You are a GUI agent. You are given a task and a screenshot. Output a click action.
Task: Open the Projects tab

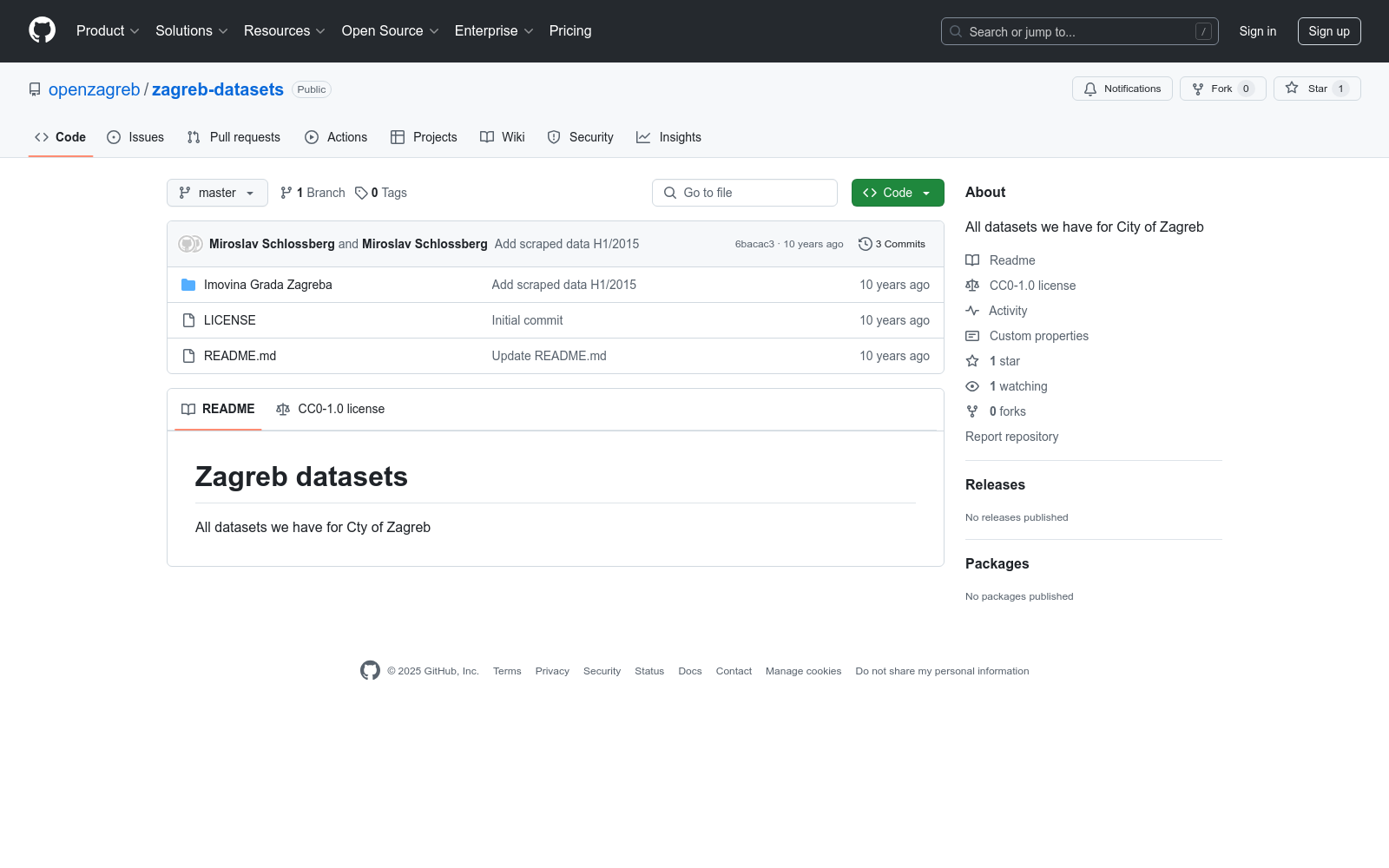coord(424,137)
